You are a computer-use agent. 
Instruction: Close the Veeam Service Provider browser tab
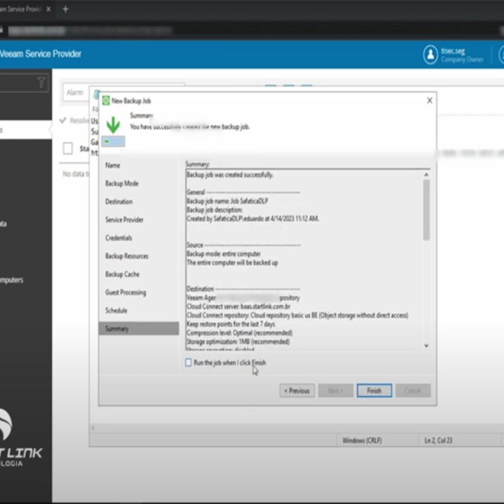point(49,9)
